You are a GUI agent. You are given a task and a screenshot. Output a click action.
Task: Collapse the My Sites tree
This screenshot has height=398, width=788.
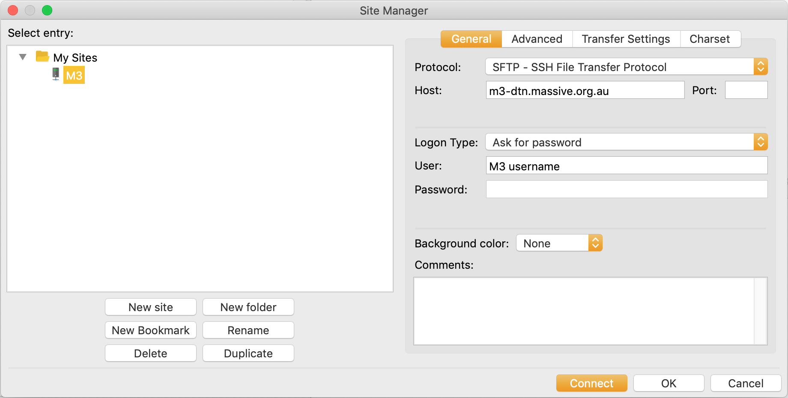click(x=23, y=57)
